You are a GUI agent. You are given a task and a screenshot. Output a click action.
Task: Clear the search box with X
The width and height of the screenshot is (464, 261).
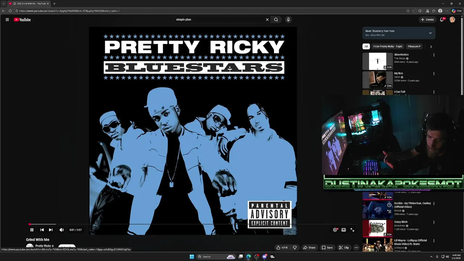[x=267, y=20]
